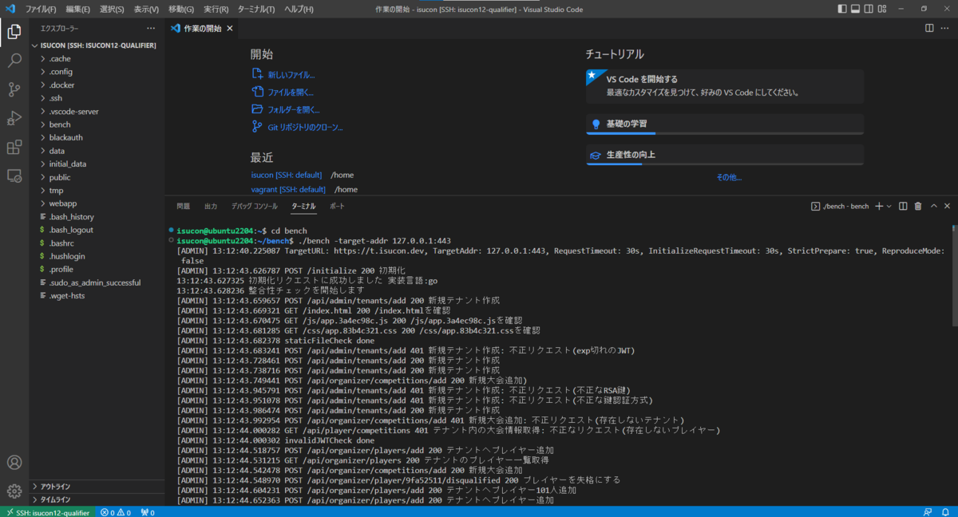Kill terminal with trash icon
This screenshot has height=517, width=958.
pos(918,206)
